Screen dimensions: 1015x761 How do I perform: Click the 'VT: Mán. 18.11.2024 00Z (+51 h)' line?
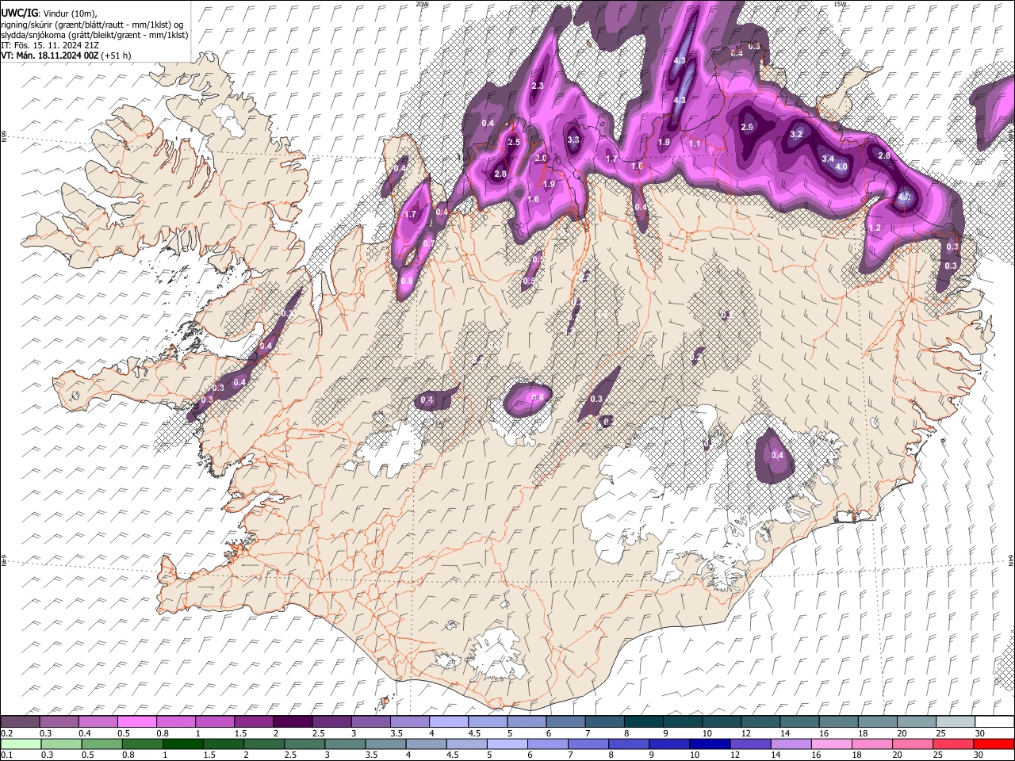(67, 55)
